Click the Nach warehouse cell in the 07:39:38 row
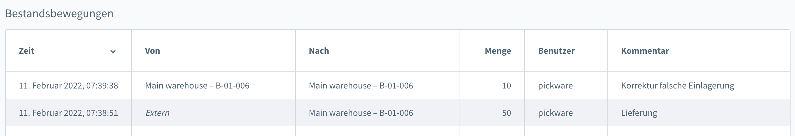Screen dimensions: 795x136 coord(361,86)
